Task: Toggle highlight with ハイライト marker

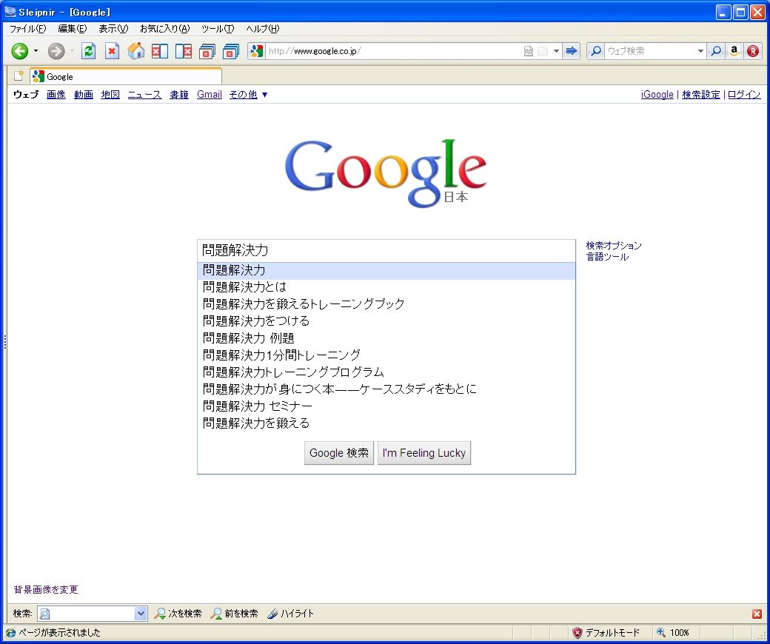Action: click(x=290, y=614)
